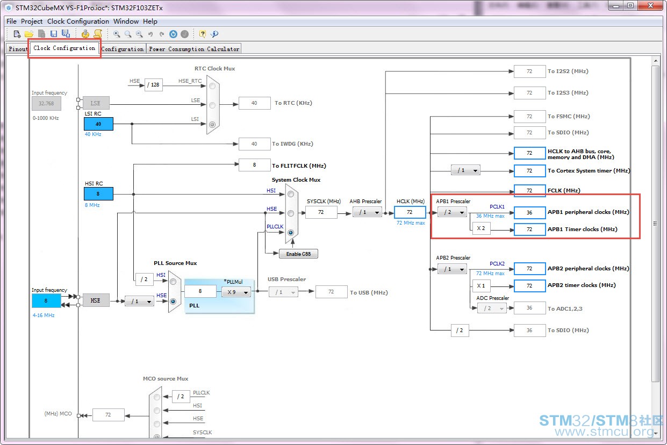Open the AHB Prescaler /1 dropdown

coord(367,212)
